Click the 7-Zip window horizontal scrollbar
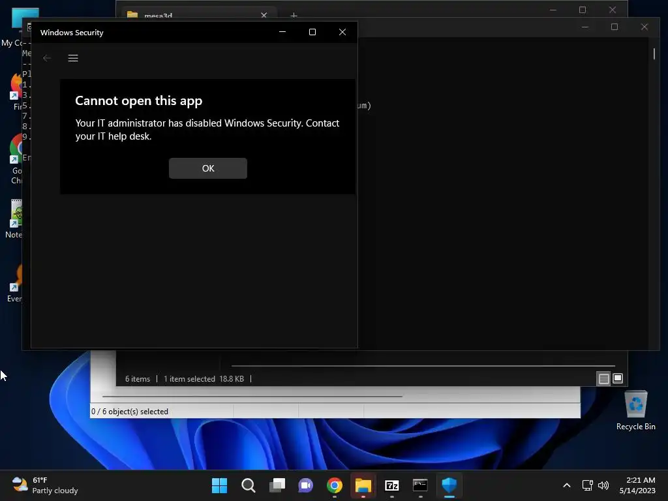Image resolution: width=668 pixels, height=501 pixels. 252,396
